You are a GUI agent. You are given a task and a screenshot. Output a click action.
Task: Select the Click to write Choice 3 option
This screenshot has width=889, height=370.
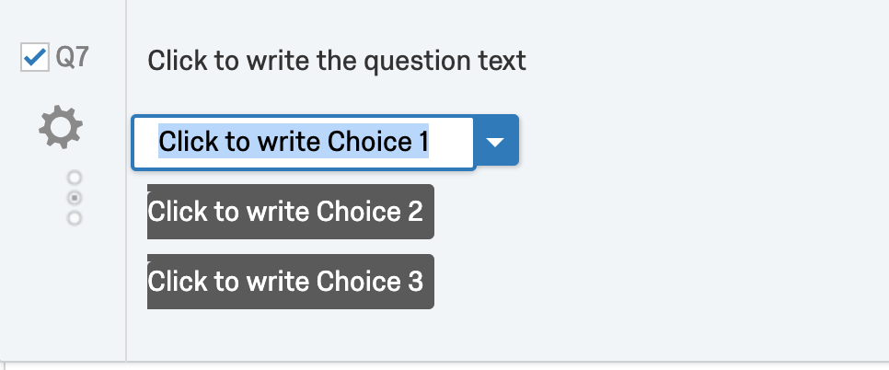point(289,282)
